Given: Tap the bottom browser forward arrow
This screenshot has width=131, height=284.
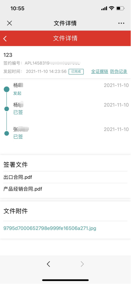Looking at the screenshot, I should [x=82, y=264].
